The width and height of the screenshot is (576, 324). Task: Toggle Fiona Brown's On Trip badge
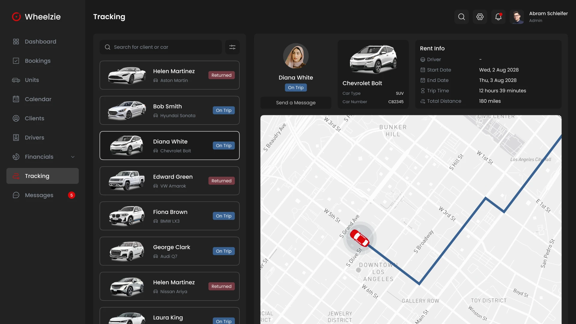pos(223,216)
